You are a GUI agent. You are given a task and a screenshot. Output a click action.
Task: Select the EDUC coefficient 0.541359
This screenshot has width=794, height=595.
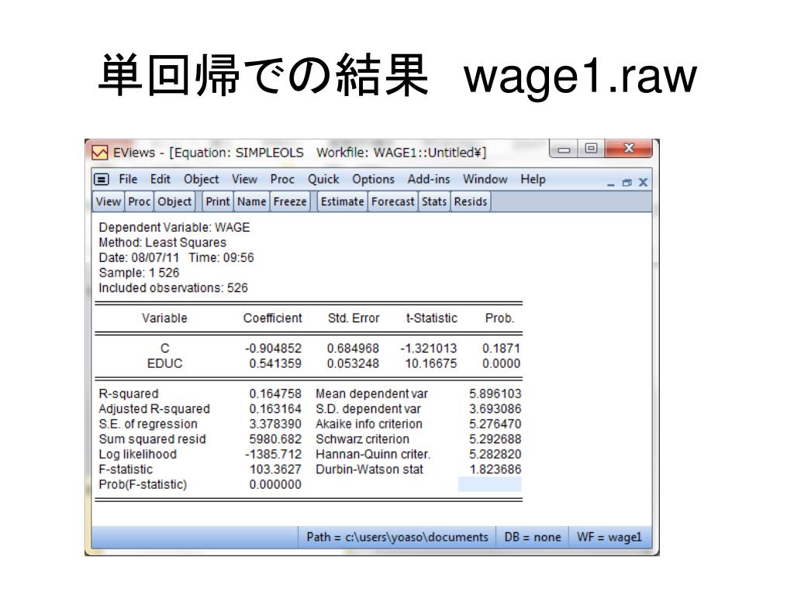click(x=275, y=363)
